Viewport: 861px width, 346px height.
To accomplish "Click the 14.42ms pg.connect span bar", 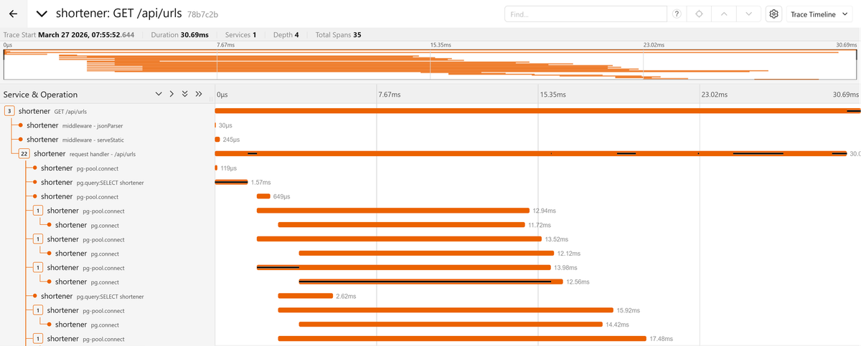I will click(451, 325).
